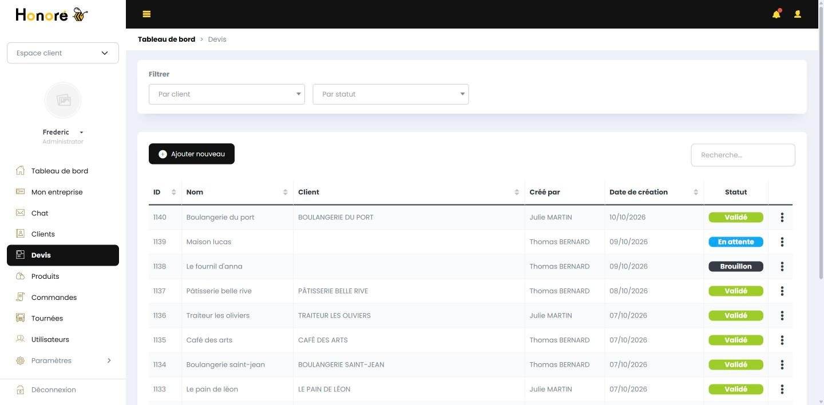Open actions menu for Traiteur les oliviers
The height and width of the screenshot is (405, 824).
(x=782, y=315)
